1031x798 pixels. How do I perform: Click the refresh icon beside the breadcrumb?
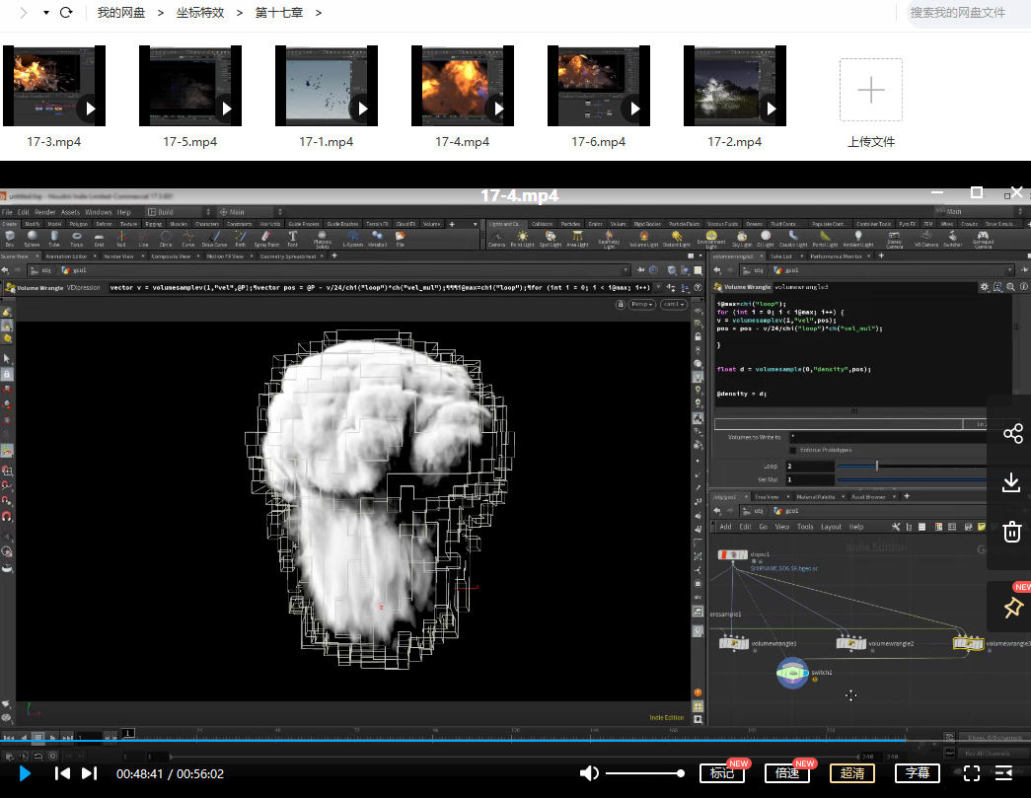(66, 13)
